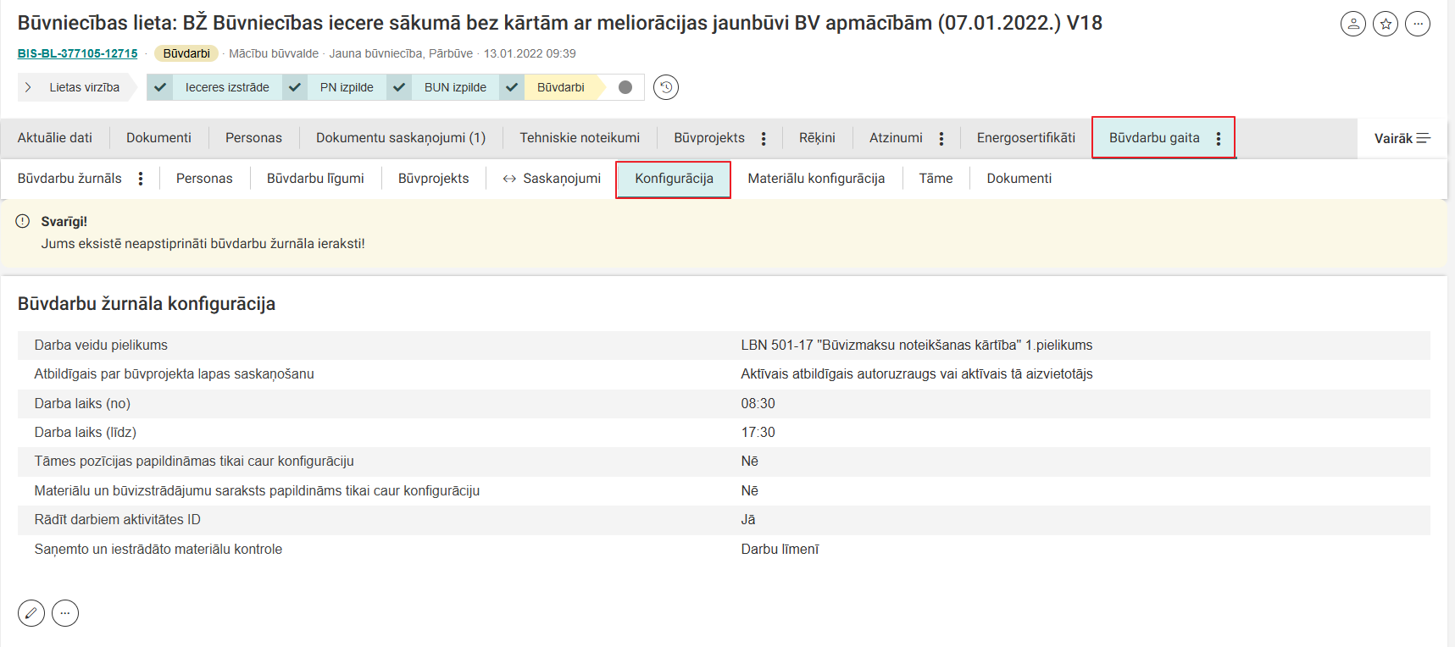Click the Svarīgi warning info icon
The image size is (1455, 647).
23,221
